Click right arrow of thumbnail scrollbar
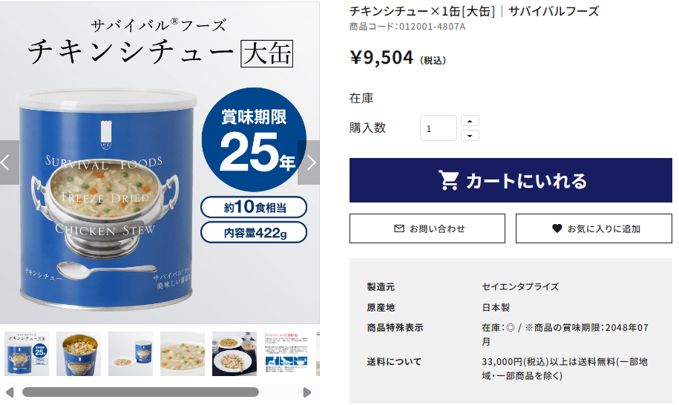 click(x=307, y=392)
